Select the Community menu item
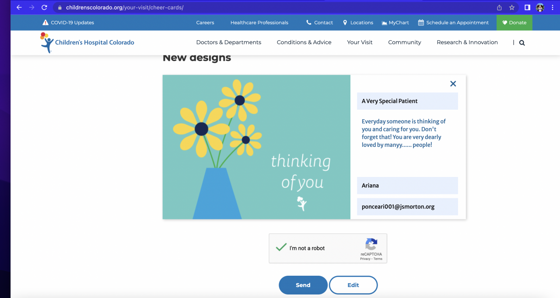This screenshot has height=298, width=560. pyautogui.click(x=405, y=42)
